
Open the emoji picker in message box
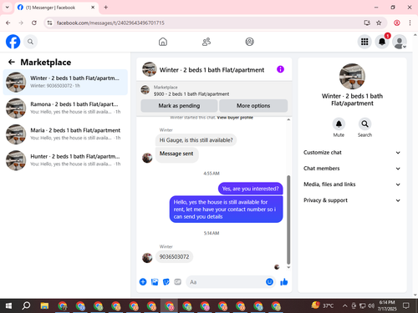tap(269, 282)
